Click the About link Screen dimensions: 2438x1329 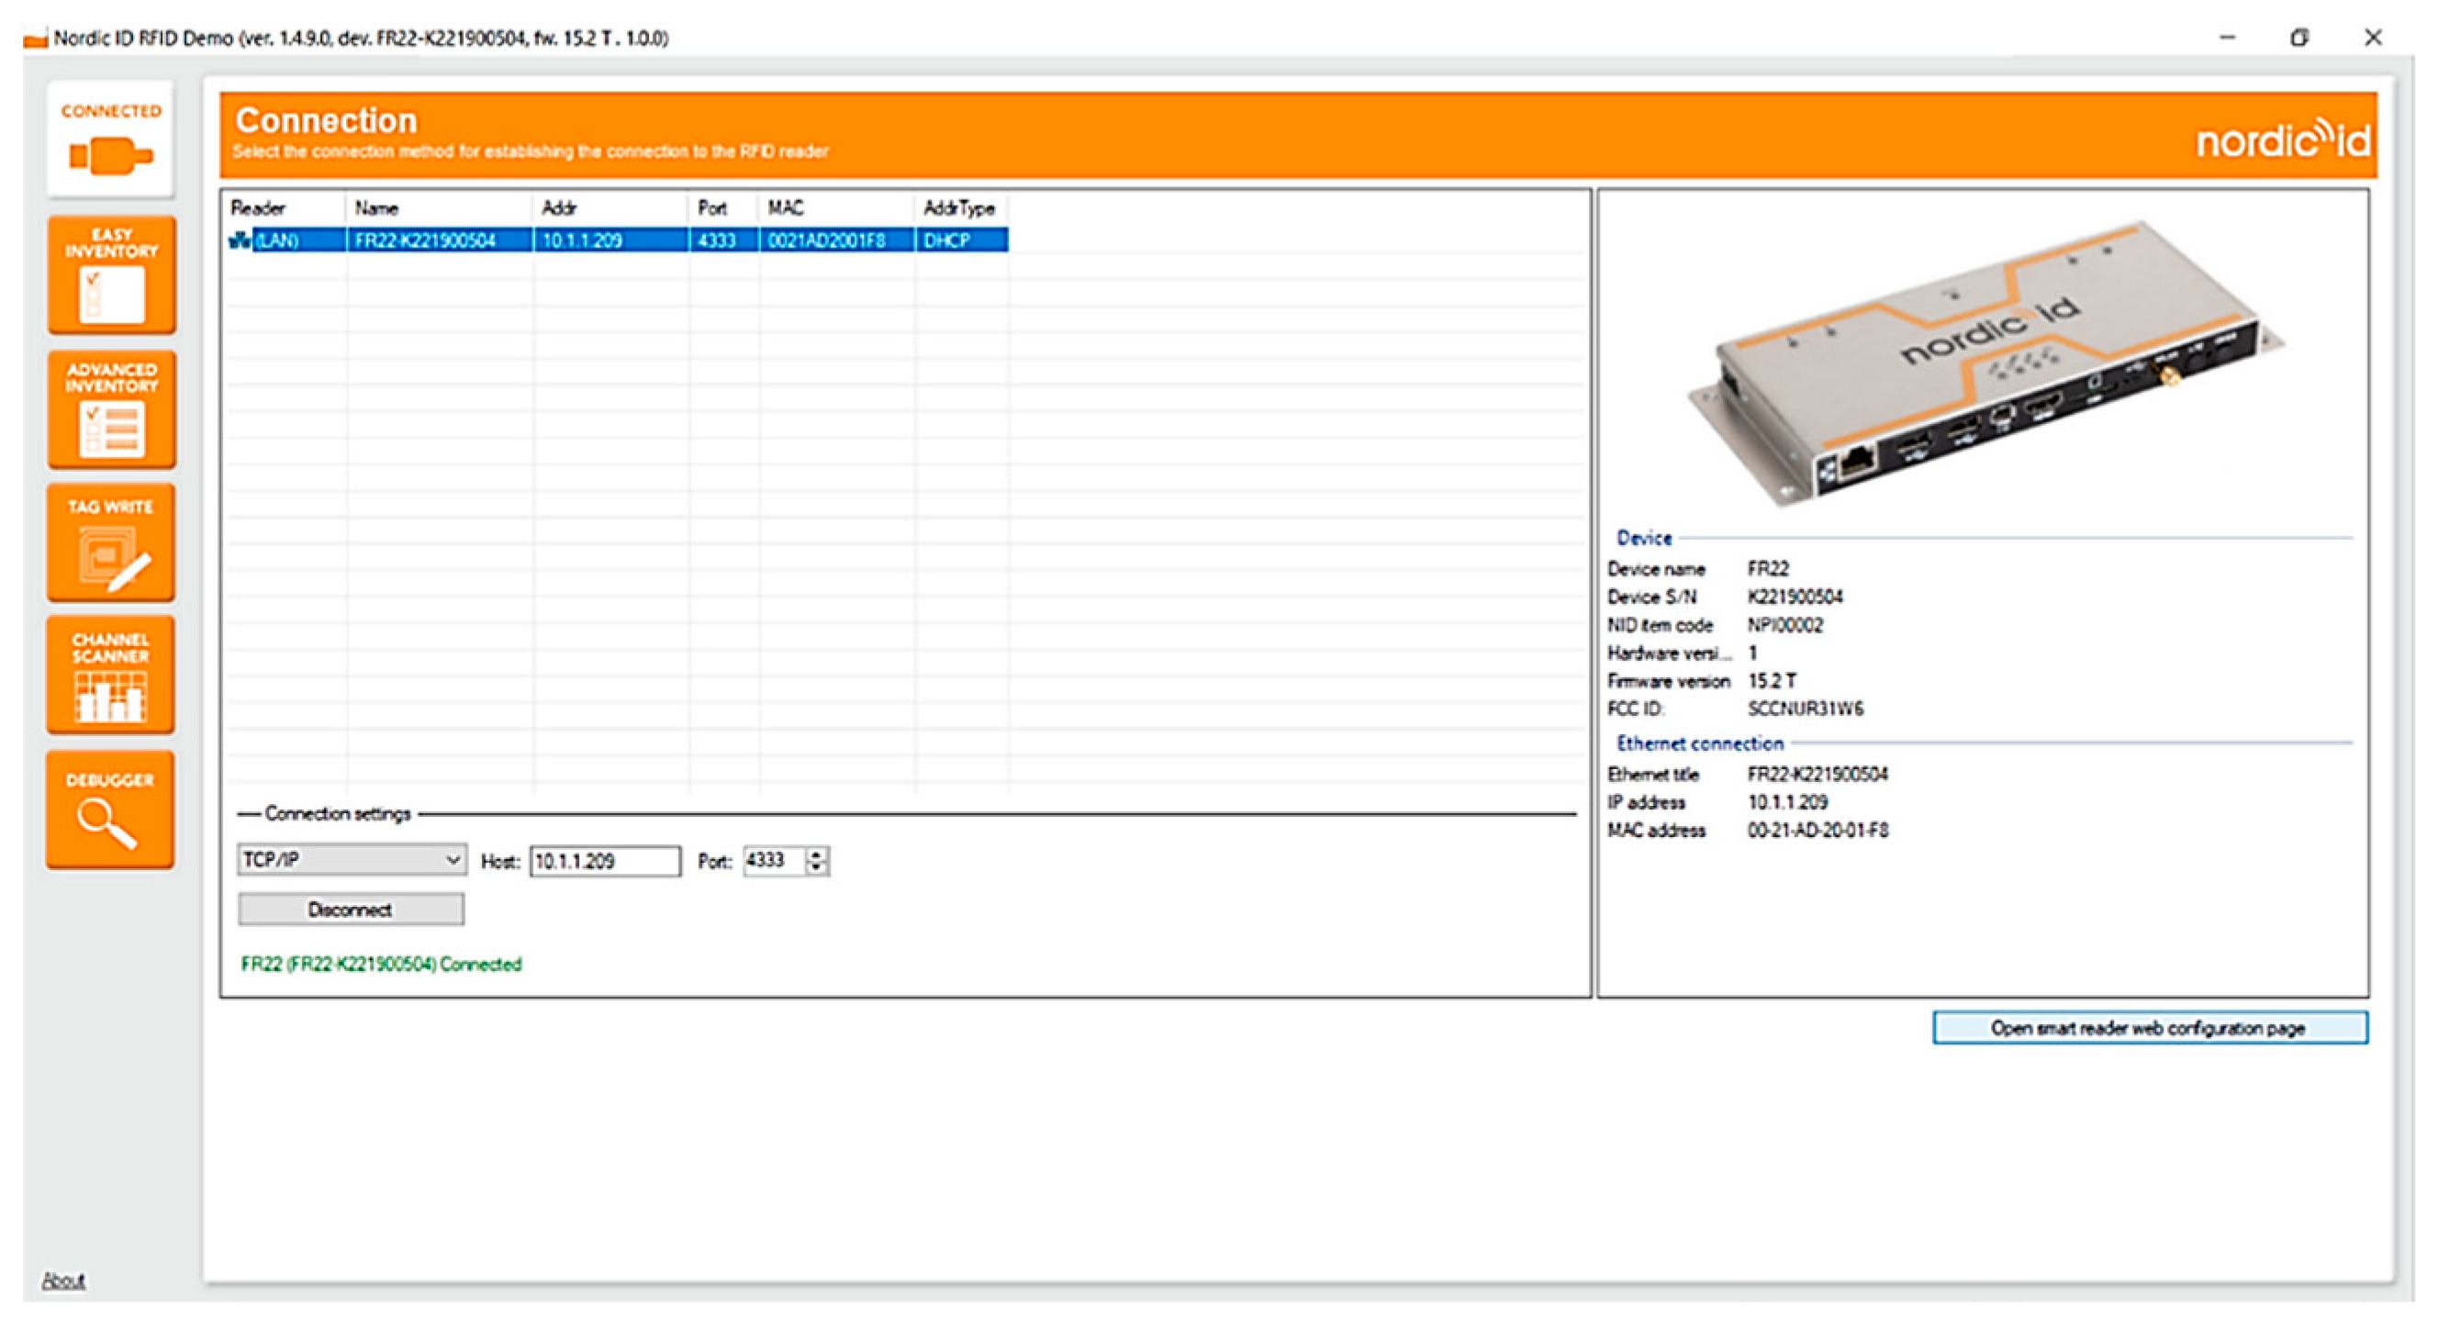click(62, 1279)
